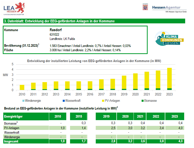Click the 2010 bar in the chart
Screen dimensions: 194x148
(22, 87)
